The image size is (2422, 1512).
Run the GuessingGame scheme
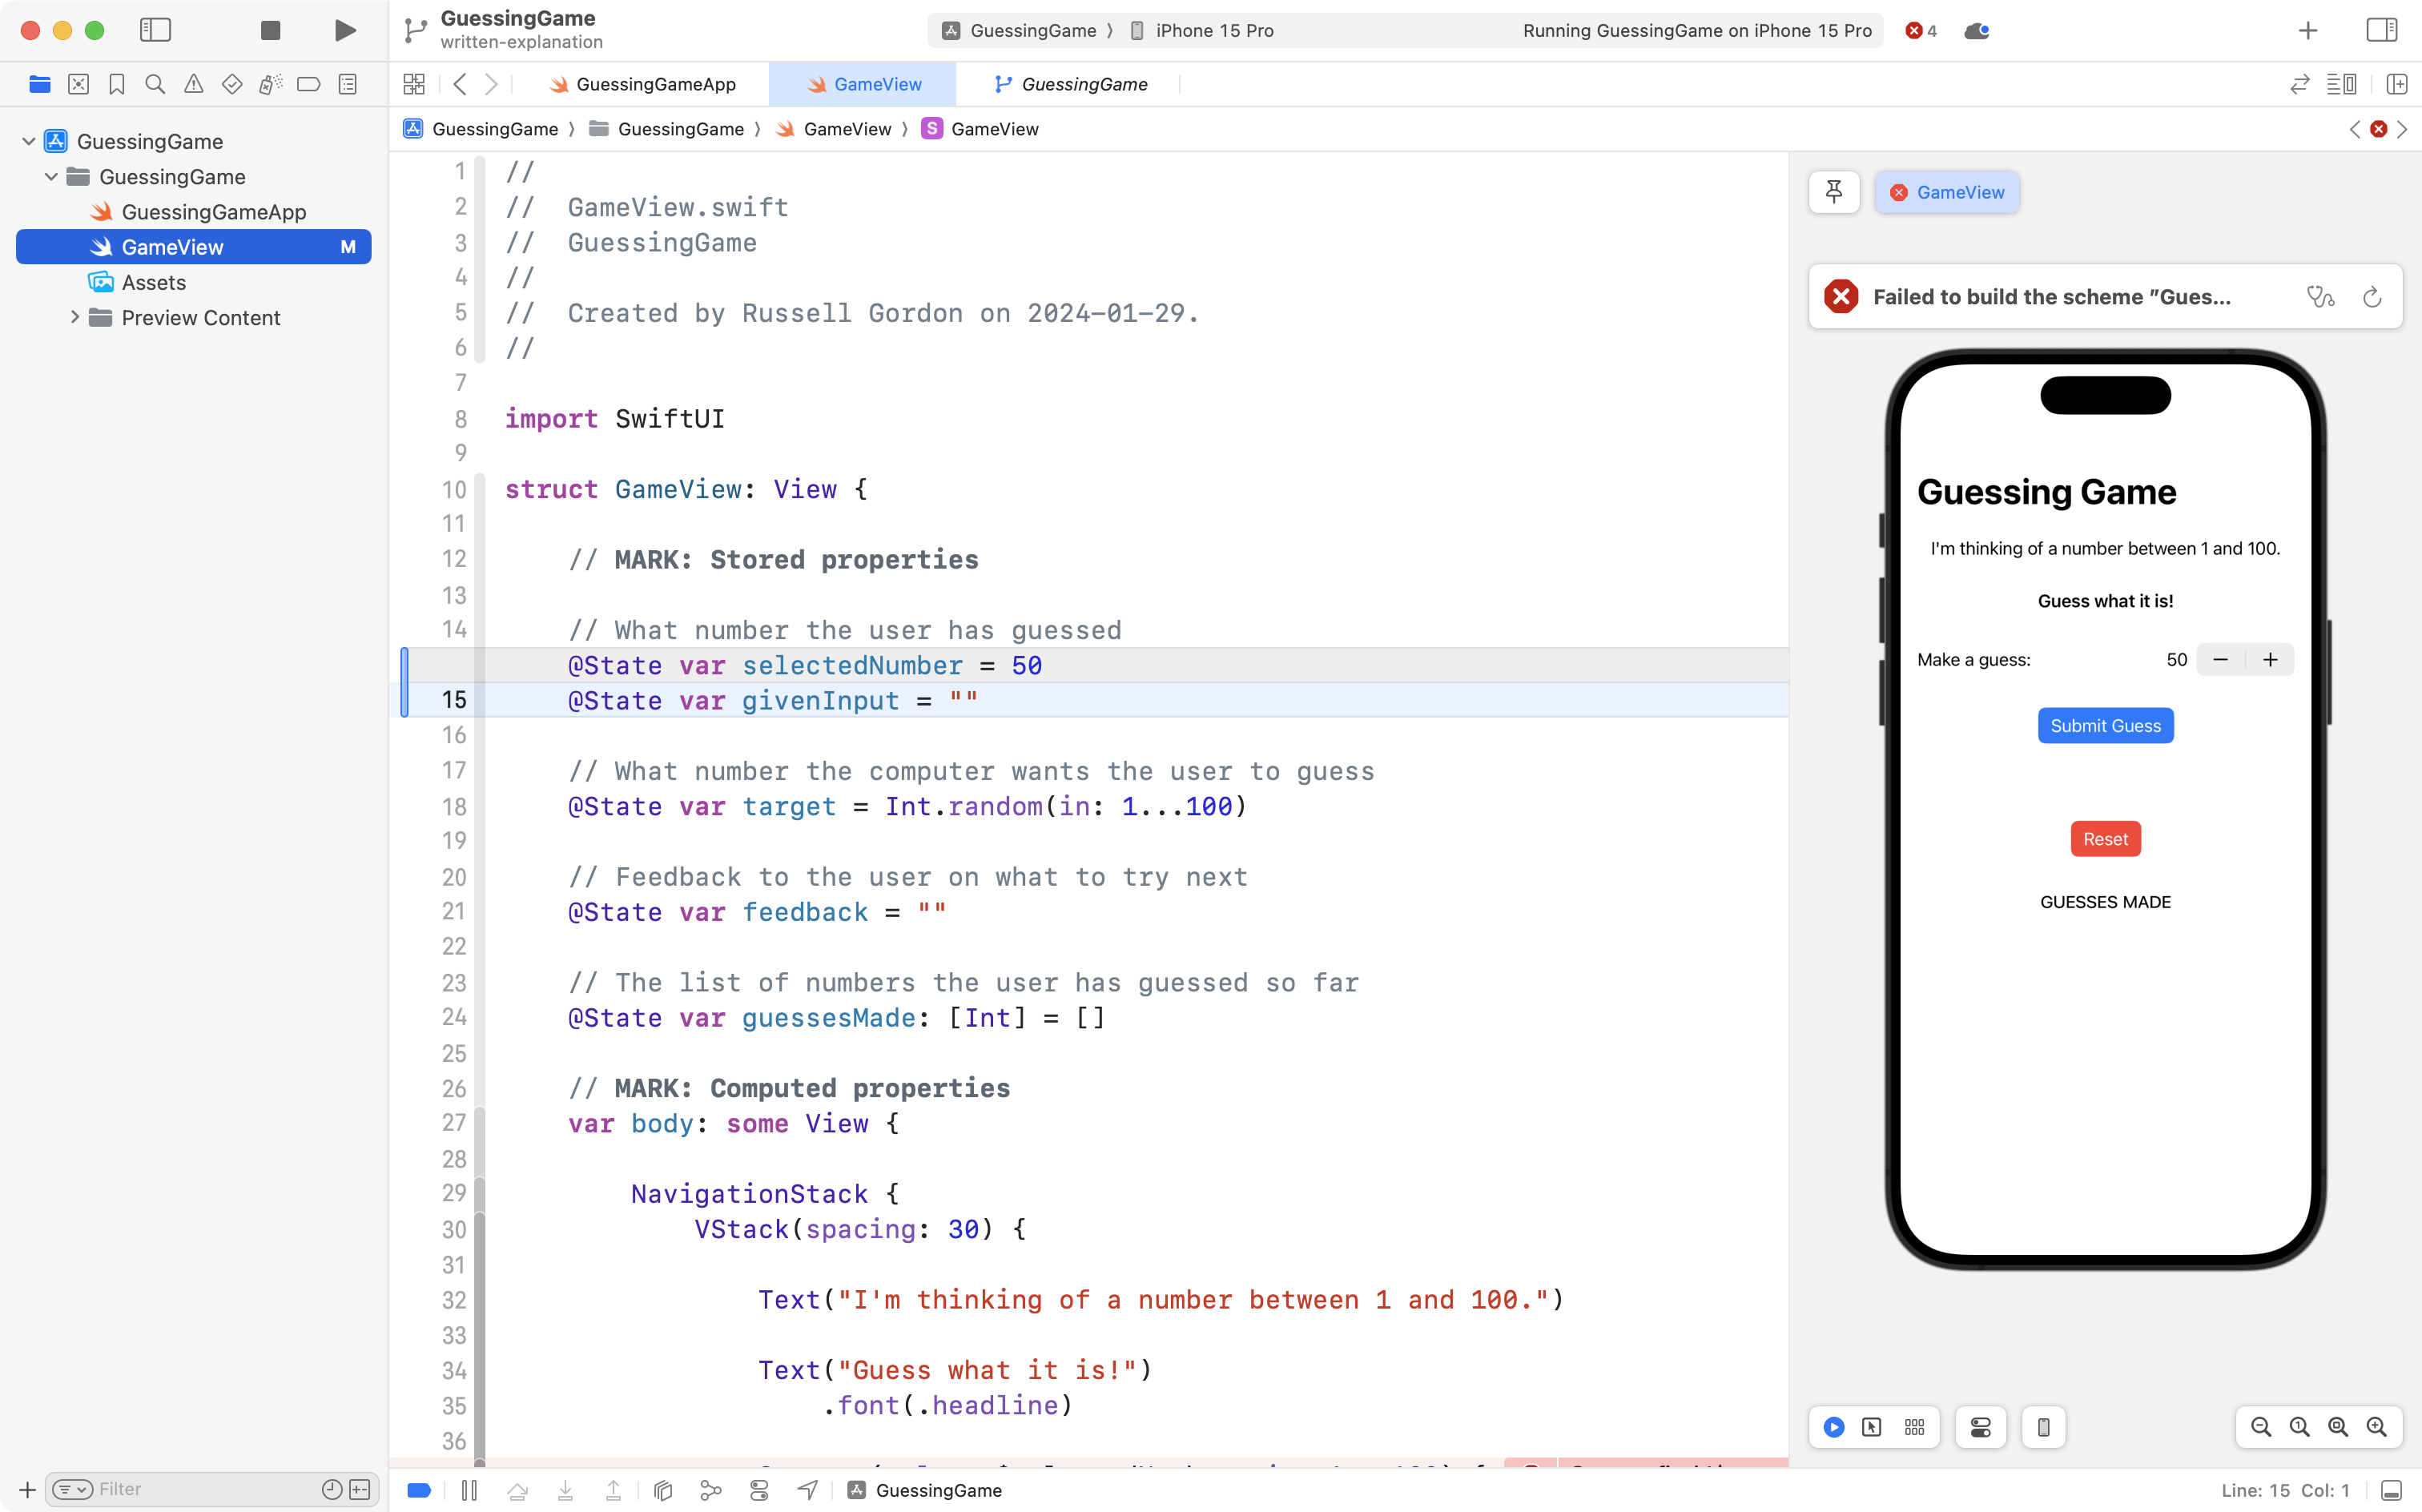point(344,30)
